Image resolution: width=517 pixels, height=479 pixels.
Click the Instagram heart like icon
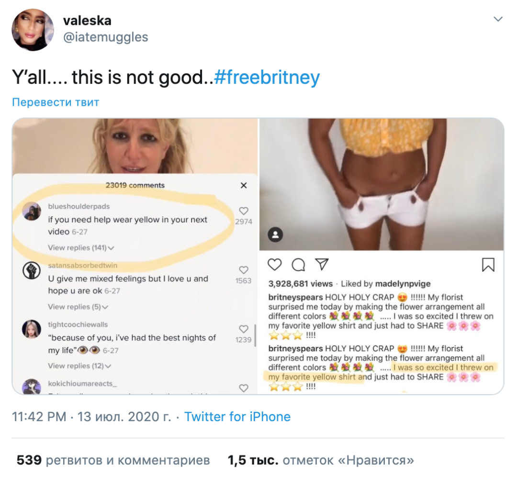(x=275, y=264)
